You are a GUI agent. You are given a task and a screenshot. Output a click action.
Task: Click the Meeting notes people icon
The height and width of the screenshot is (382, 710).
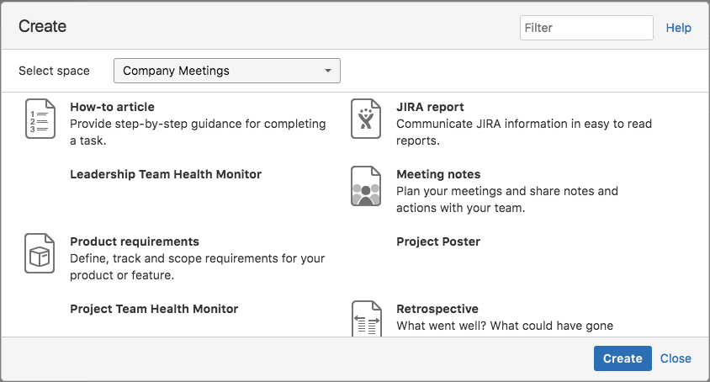click(366, 186)
